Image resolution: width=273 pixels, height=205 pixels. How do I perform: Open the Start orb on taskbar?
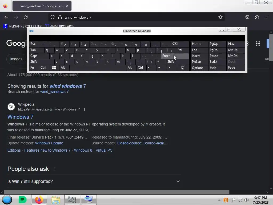point(7,200)
